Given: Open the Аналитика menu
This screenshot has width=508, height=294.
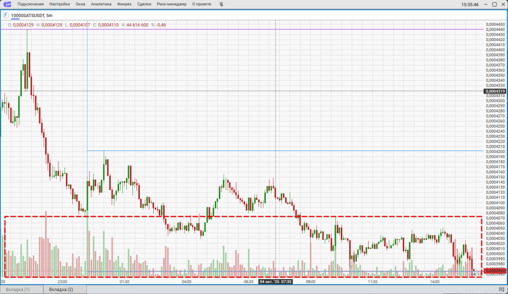Looking at the screenshot, I should point(101,4).
